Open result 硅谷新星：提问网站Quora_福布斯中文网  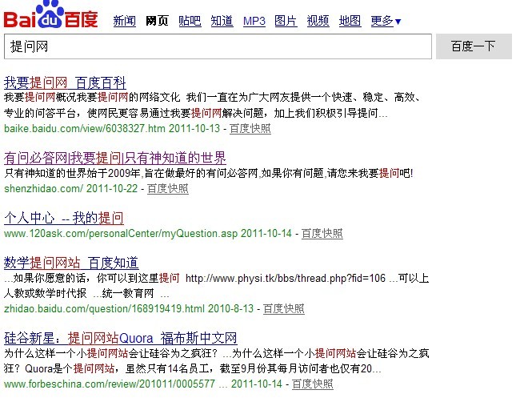tap(120, 338)
